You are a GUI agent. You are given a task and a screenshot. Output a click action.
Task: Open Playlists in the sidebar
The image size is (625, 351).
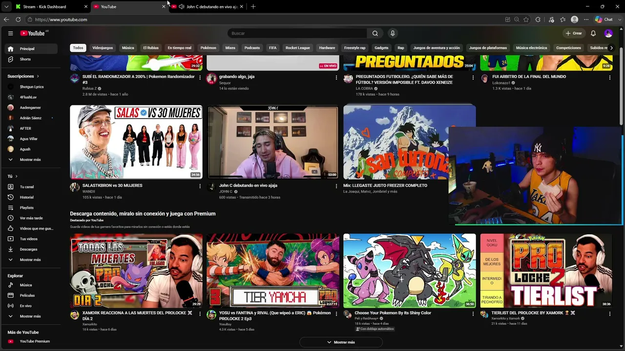pyautogui.click(x=27, y=208)
